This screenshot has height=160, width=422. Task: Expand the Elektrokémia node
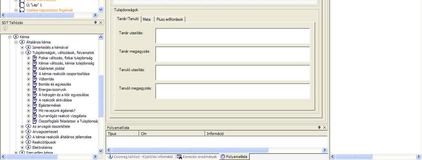point(22,147)
